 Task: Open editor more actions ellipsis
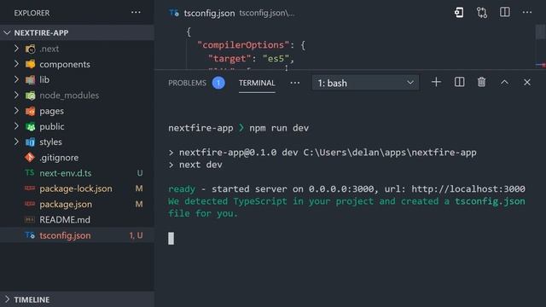click(x=527, y=13)
